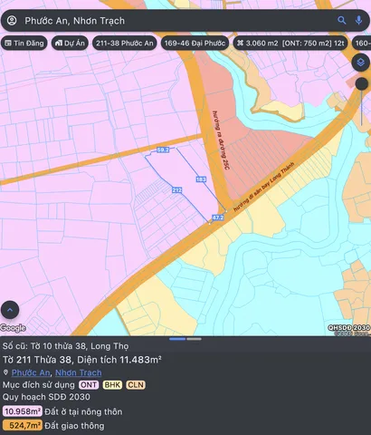Activate the voice search microphone
Screen dimensions: 371x435
pyautogui.click(x=358, y=21)
